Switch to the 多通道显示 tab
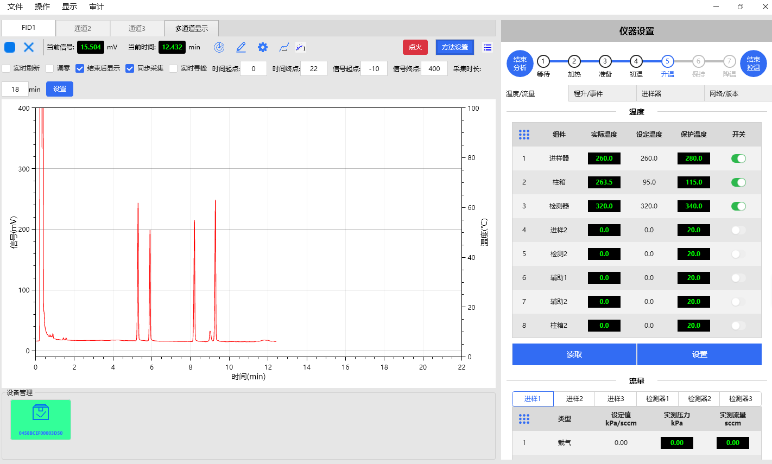 [191, 28]
